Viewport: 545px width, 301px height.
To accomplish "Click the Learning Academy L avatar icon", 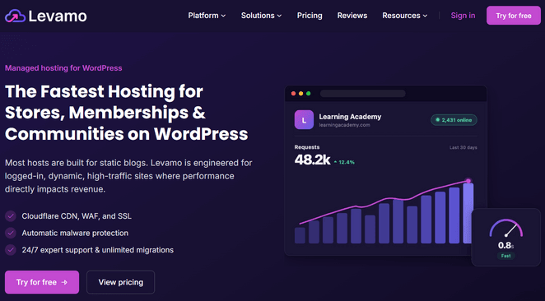I will [x=304, y=120].
